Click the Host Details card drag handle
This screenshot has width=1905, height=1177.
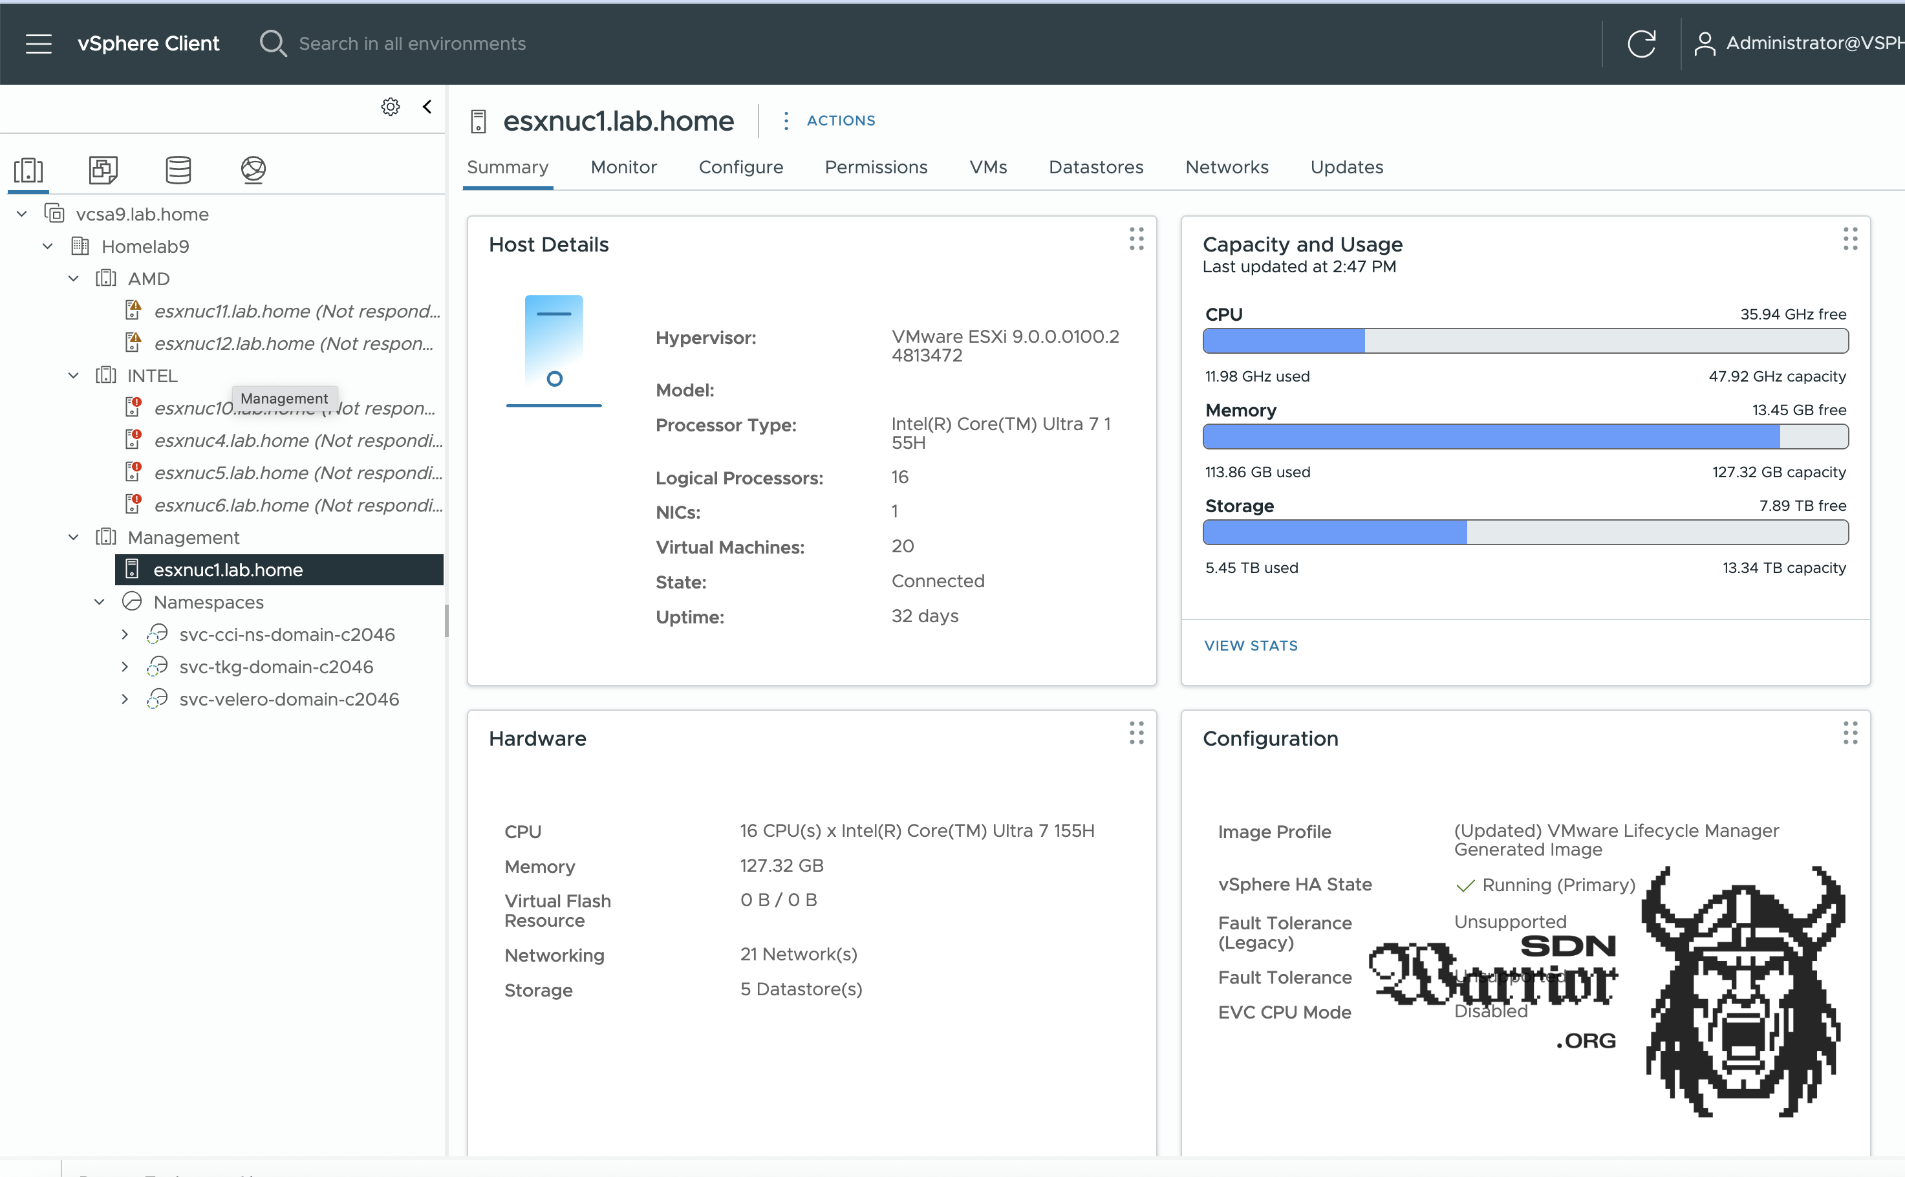pyautogui.click(x=1135, y=239)
